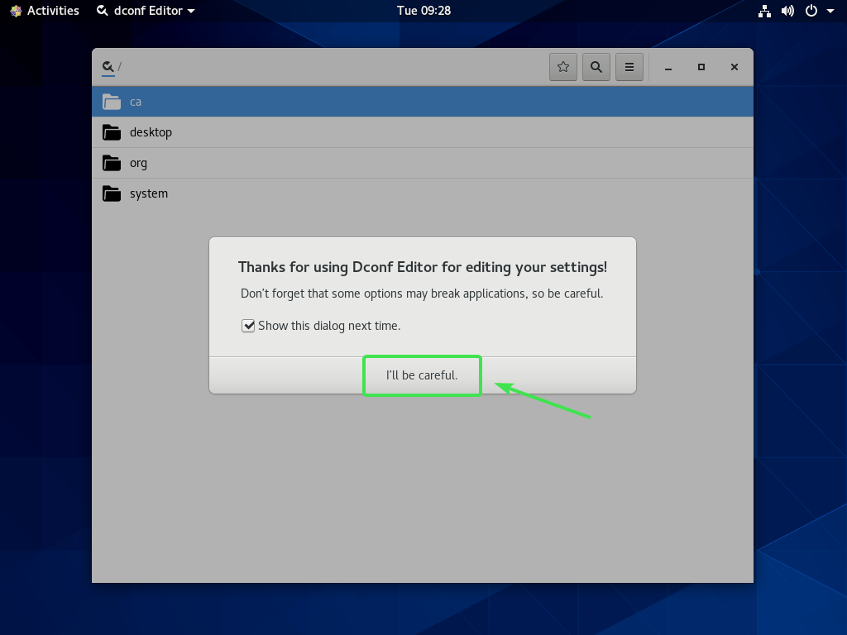Select the 'system' folder row
This screenshot has width=847, height=635.
[x=422, y=193]
